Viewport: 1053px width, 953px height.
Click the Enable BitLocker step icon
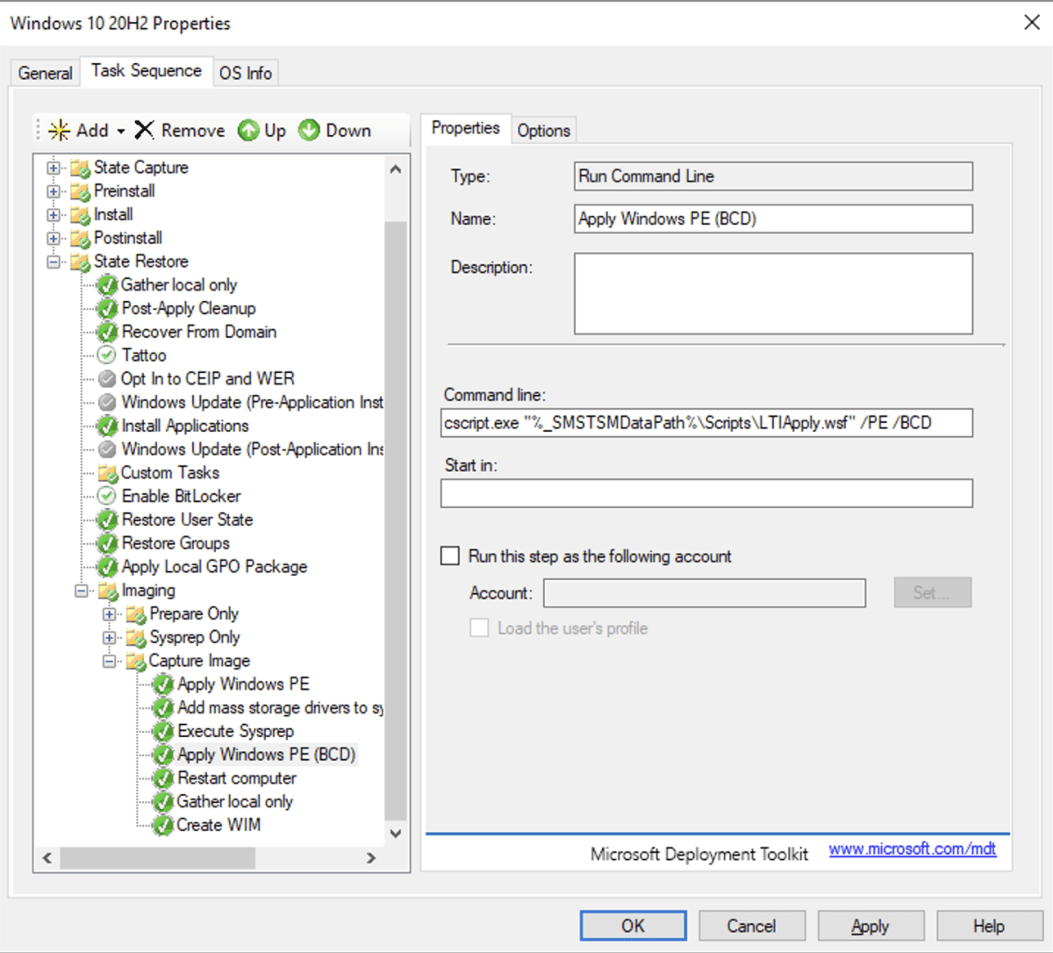coord(107,497)
